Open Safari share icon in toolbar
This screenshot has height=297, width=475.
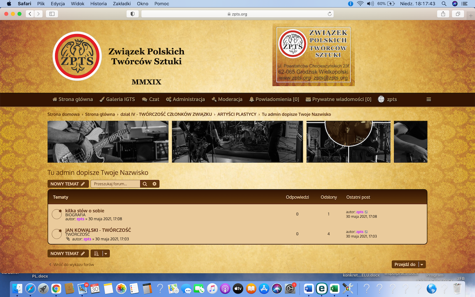[443, 14]
